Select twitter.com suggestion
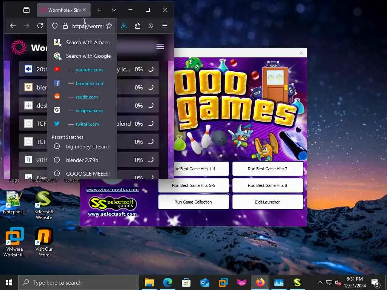 click(x=82, y=124)
